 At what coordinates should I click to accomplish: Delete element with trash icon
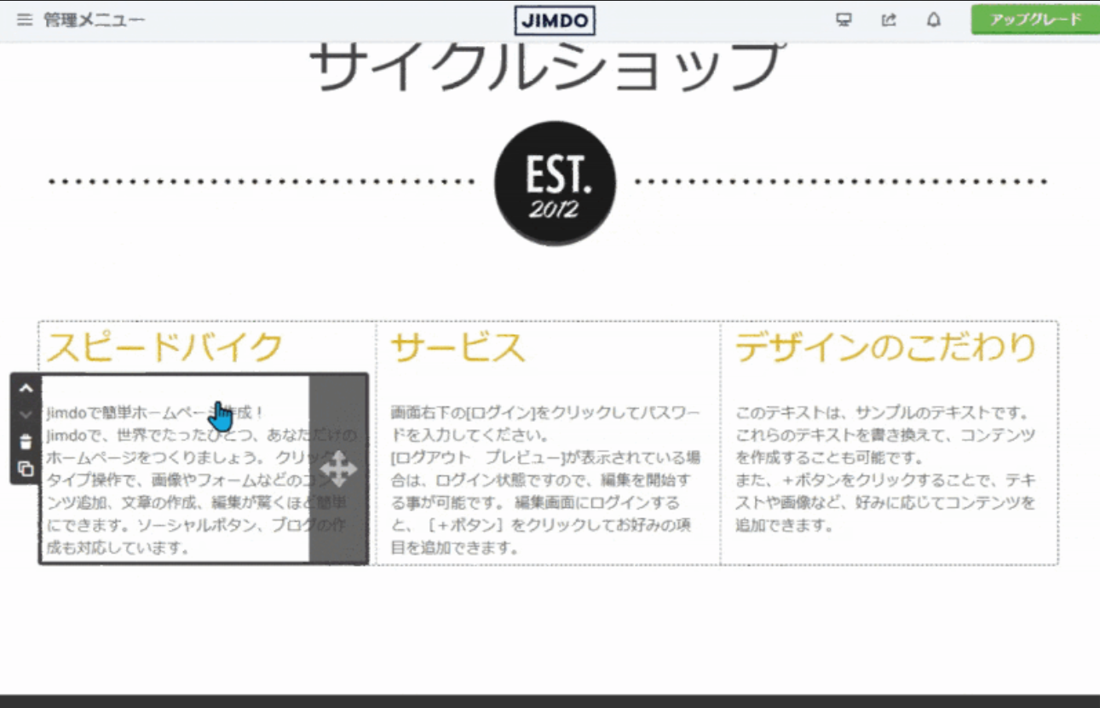(x=26, y=442)
